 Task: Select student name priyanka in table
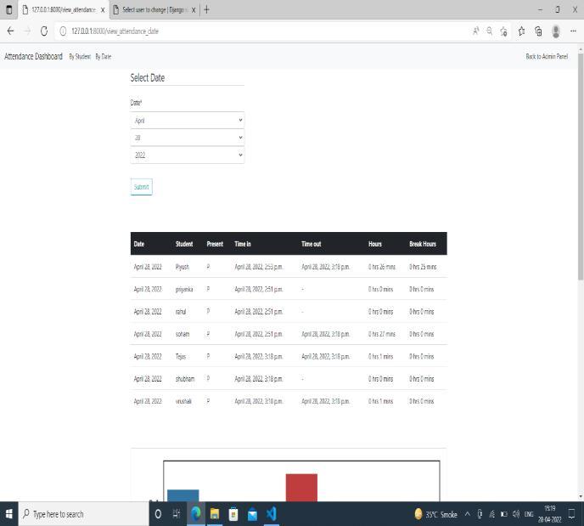point(184,289)
